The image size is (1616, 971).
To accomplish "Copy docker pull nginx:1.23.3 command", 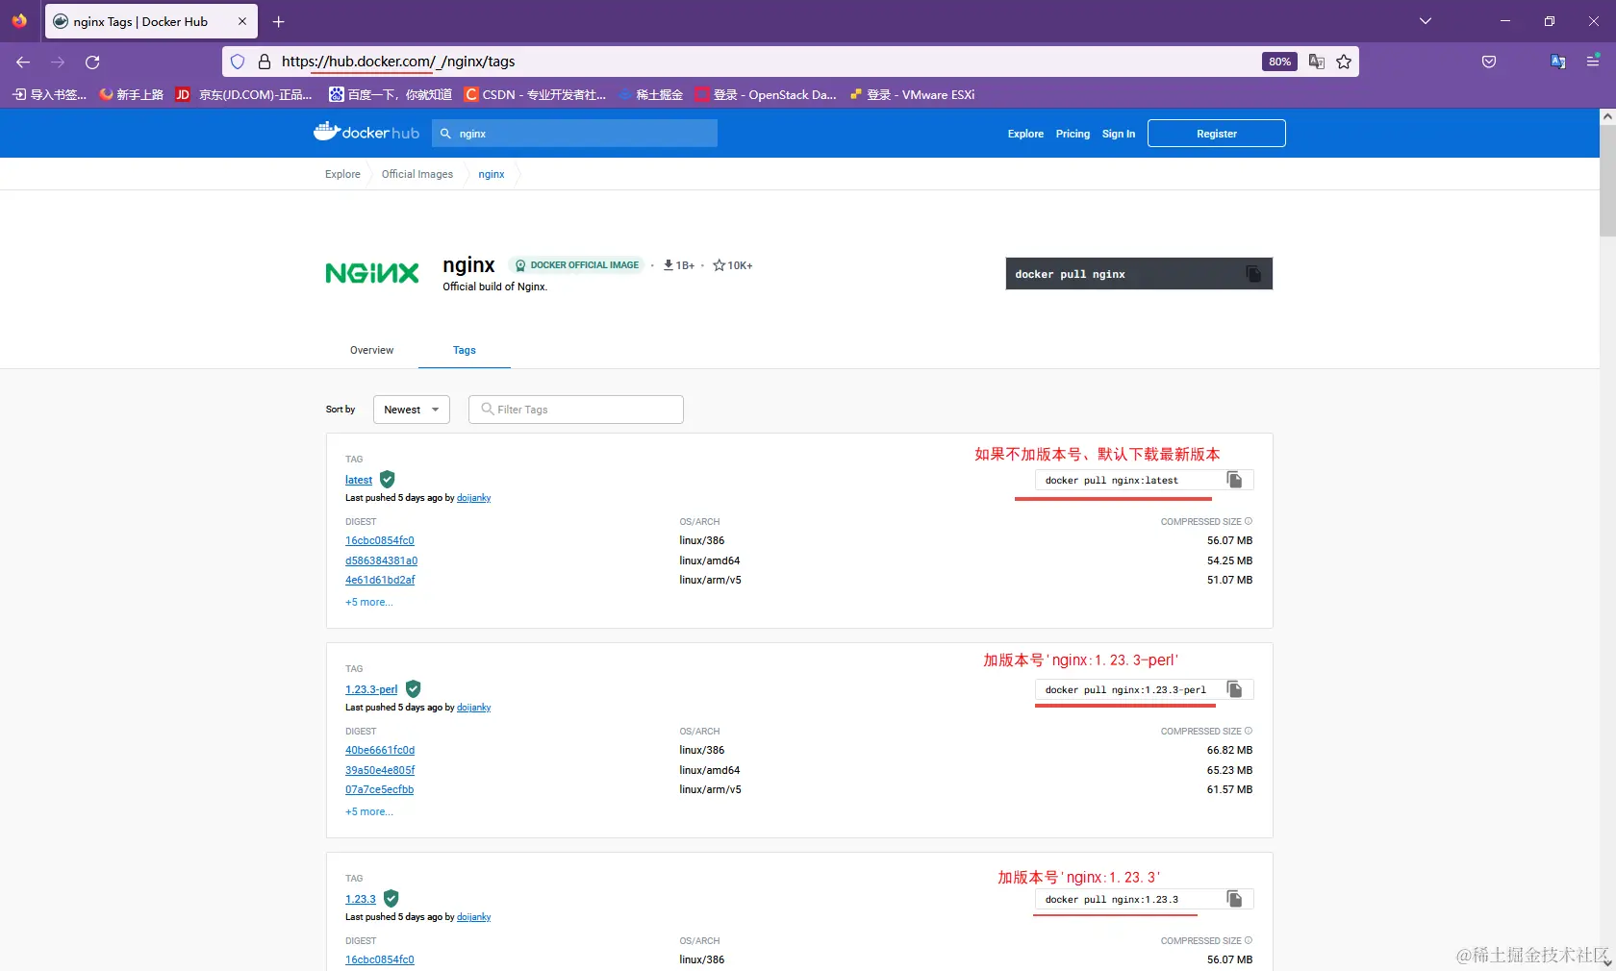I will [1235, 899].
